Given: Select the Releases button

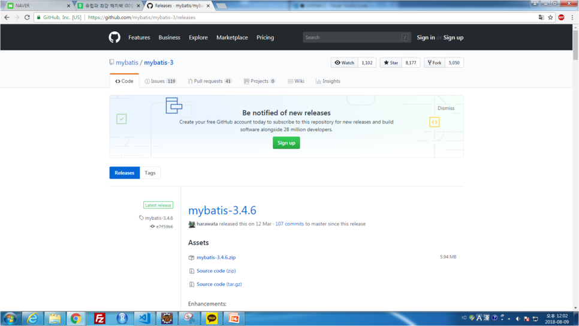Looking at the screenshot, I should point(125,173).
